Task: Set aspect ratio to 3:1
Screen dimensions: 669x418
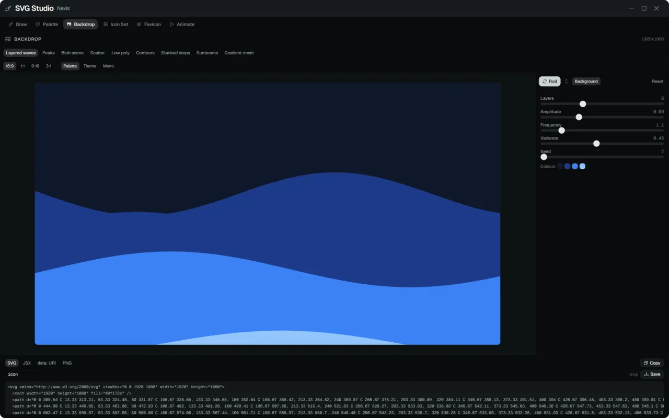Action: tap(49, 66)
